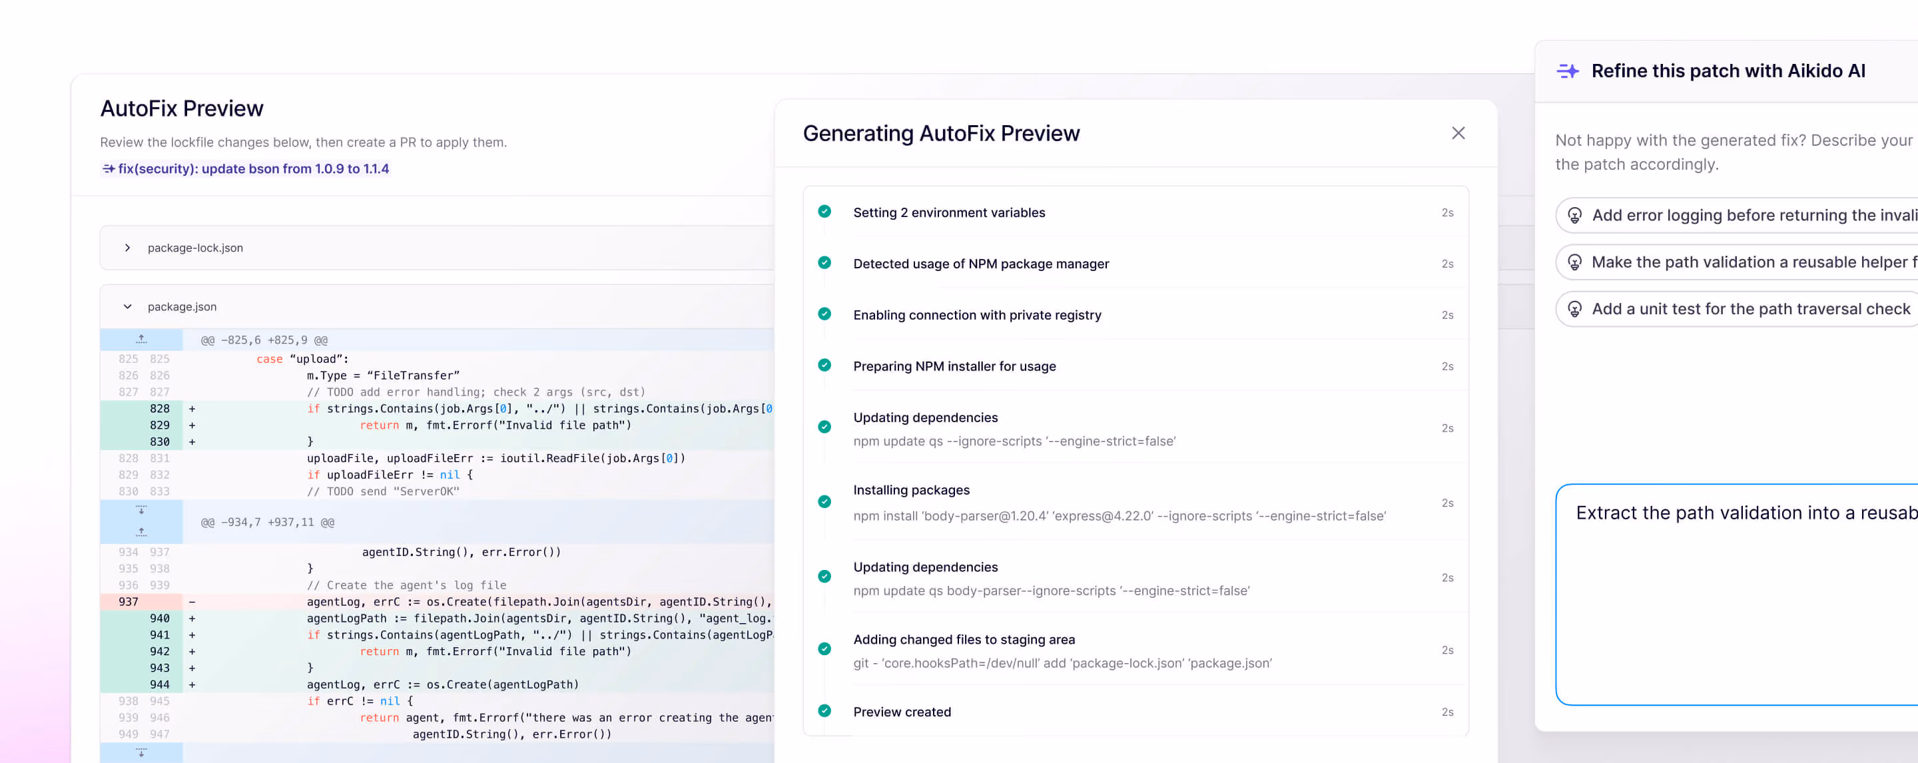This screenshot has width=1918, height=763.
Task: Click the check icon for Enabling connection with private registry
Action: (x=824, y=314)
